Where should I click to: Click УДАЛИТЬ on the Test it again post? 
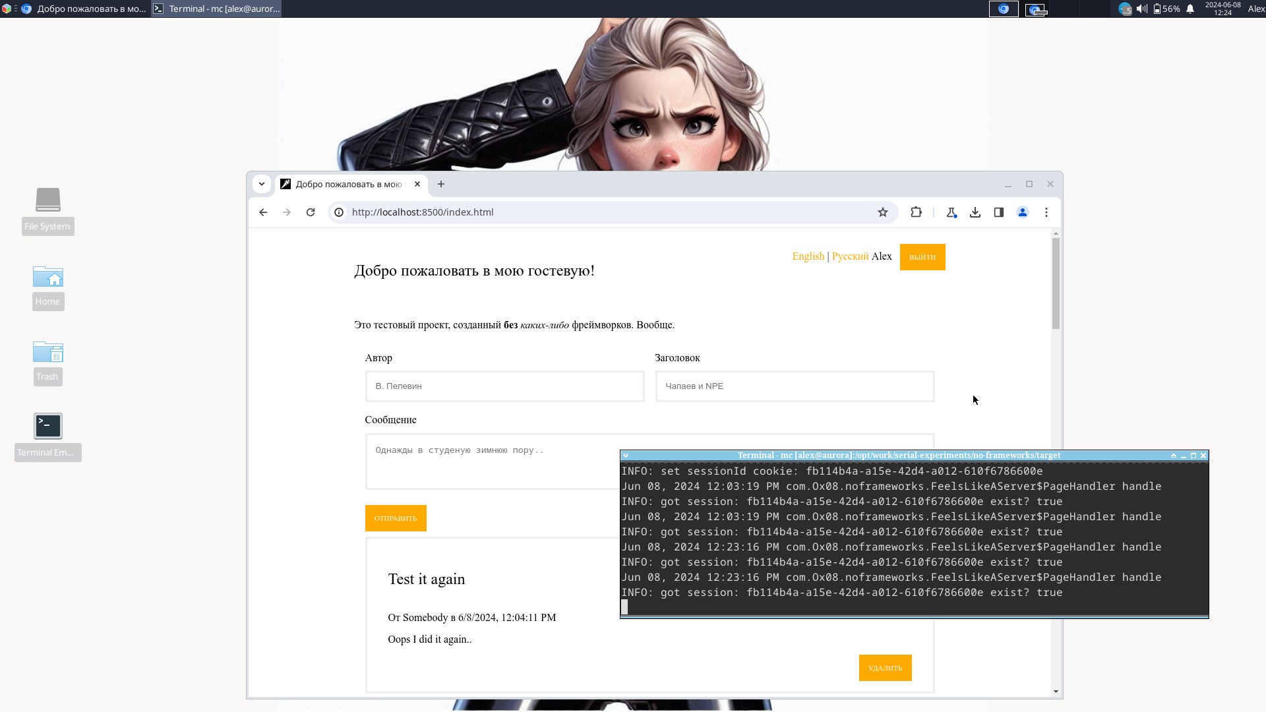[x=885, y=668]
